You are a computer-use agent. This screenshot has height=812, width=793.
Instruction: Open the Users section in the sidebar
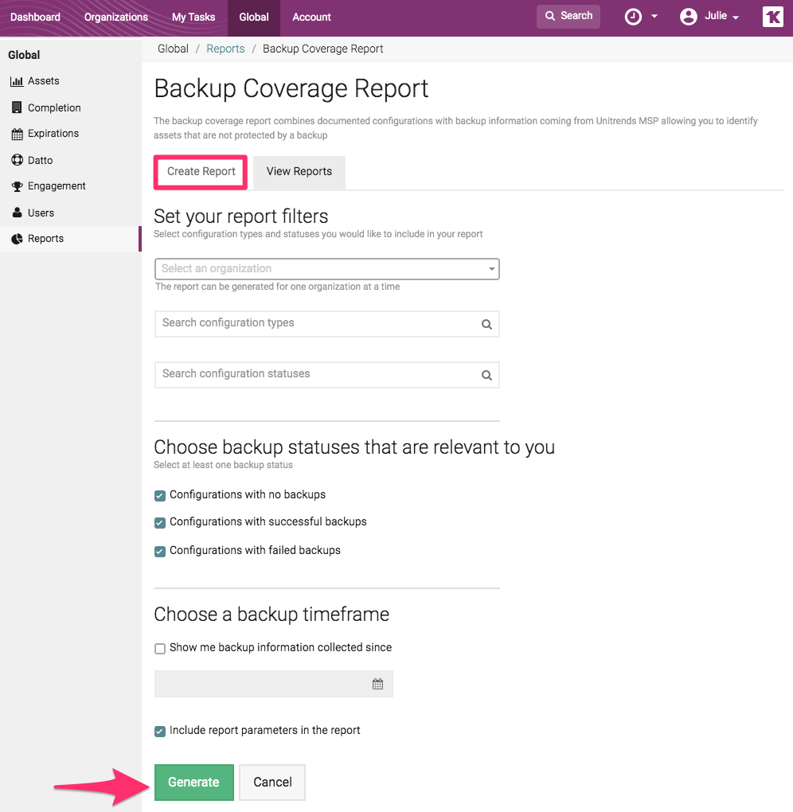pos(40,213)
